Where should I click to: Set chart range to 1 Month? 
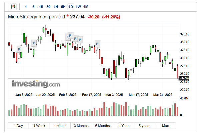tap(60, 126)
